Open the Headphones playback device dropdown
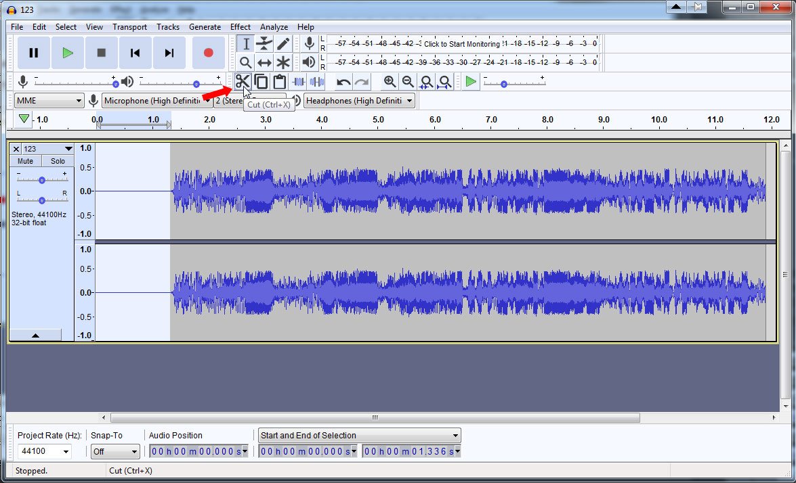This screenshot has width=796, height=483. (x=359, y=101)
